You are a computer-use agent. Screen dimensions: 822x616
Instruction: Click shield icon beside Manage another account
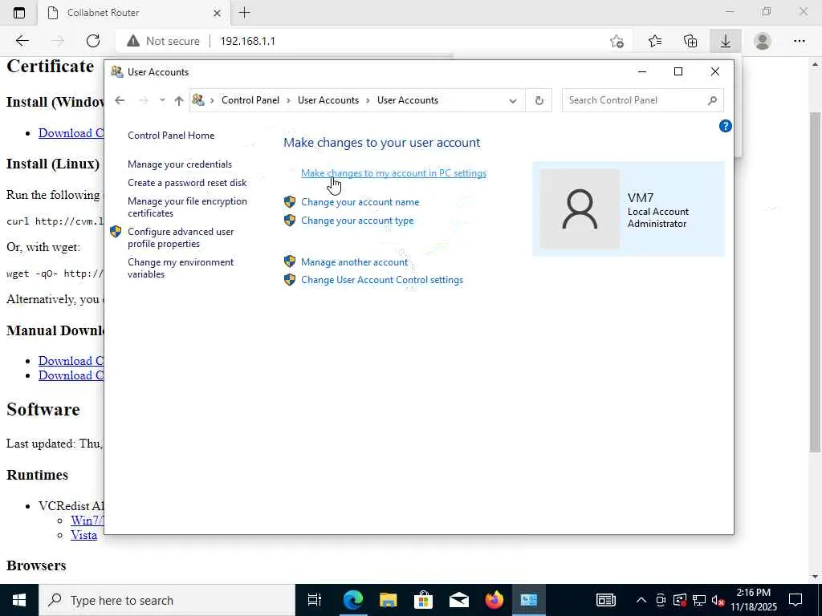point(290,261)
